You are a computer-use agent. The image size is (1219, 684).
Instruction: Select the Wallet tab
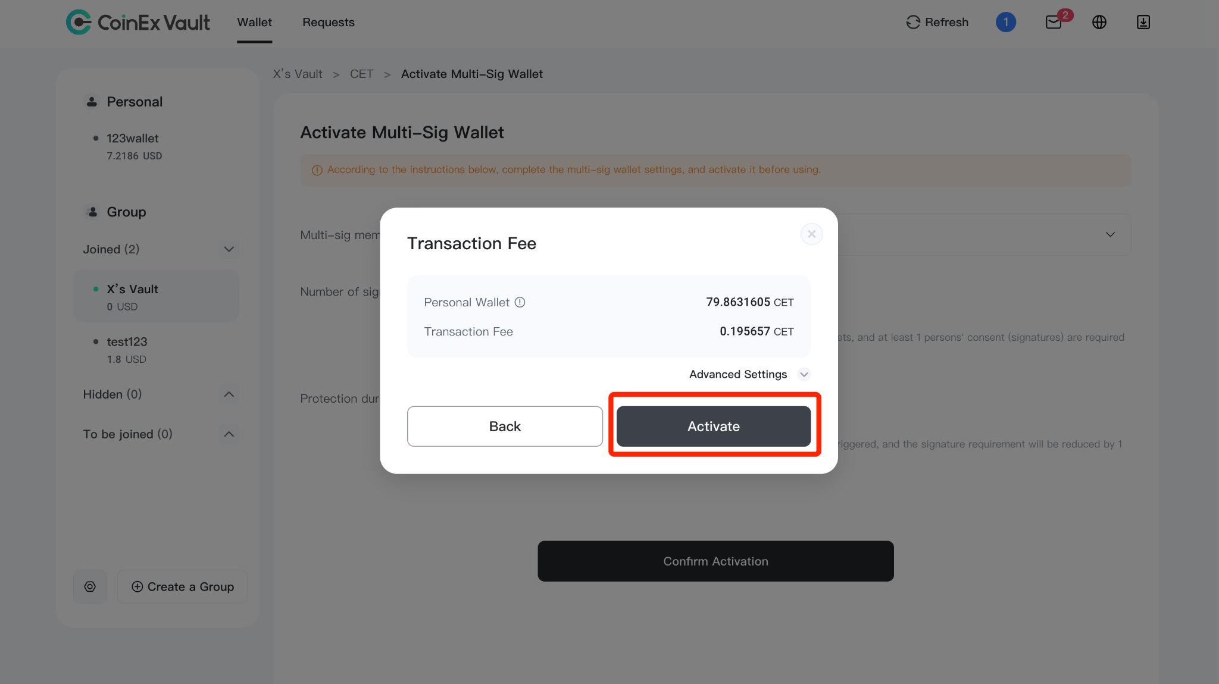point(255,22)
